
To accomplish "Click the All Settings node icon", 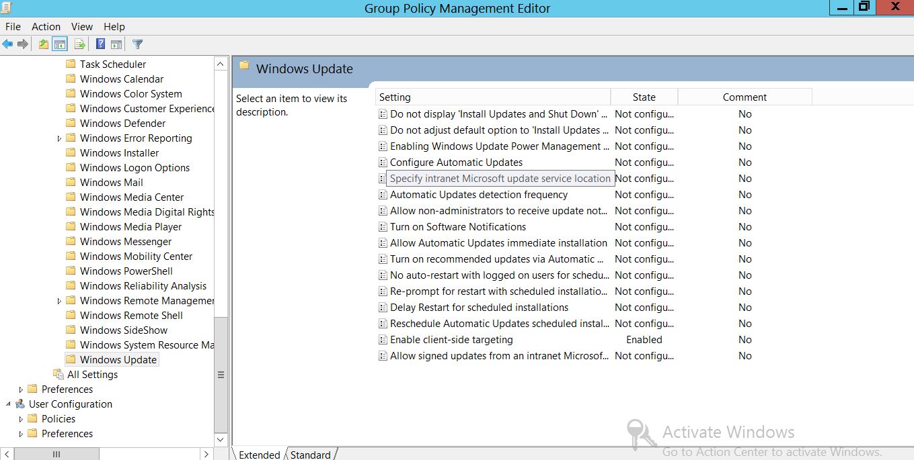I will (x=59, y=374).
